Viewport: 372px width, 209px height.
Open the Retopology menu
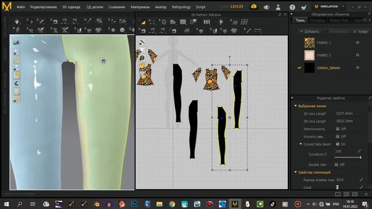coord(181,7)
